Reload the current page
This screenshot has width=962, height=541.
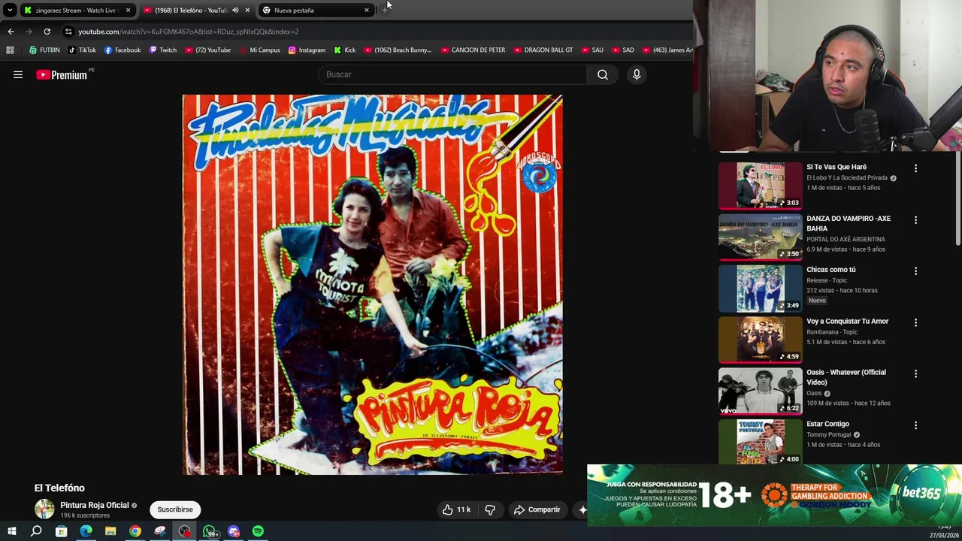click(47, 32)
